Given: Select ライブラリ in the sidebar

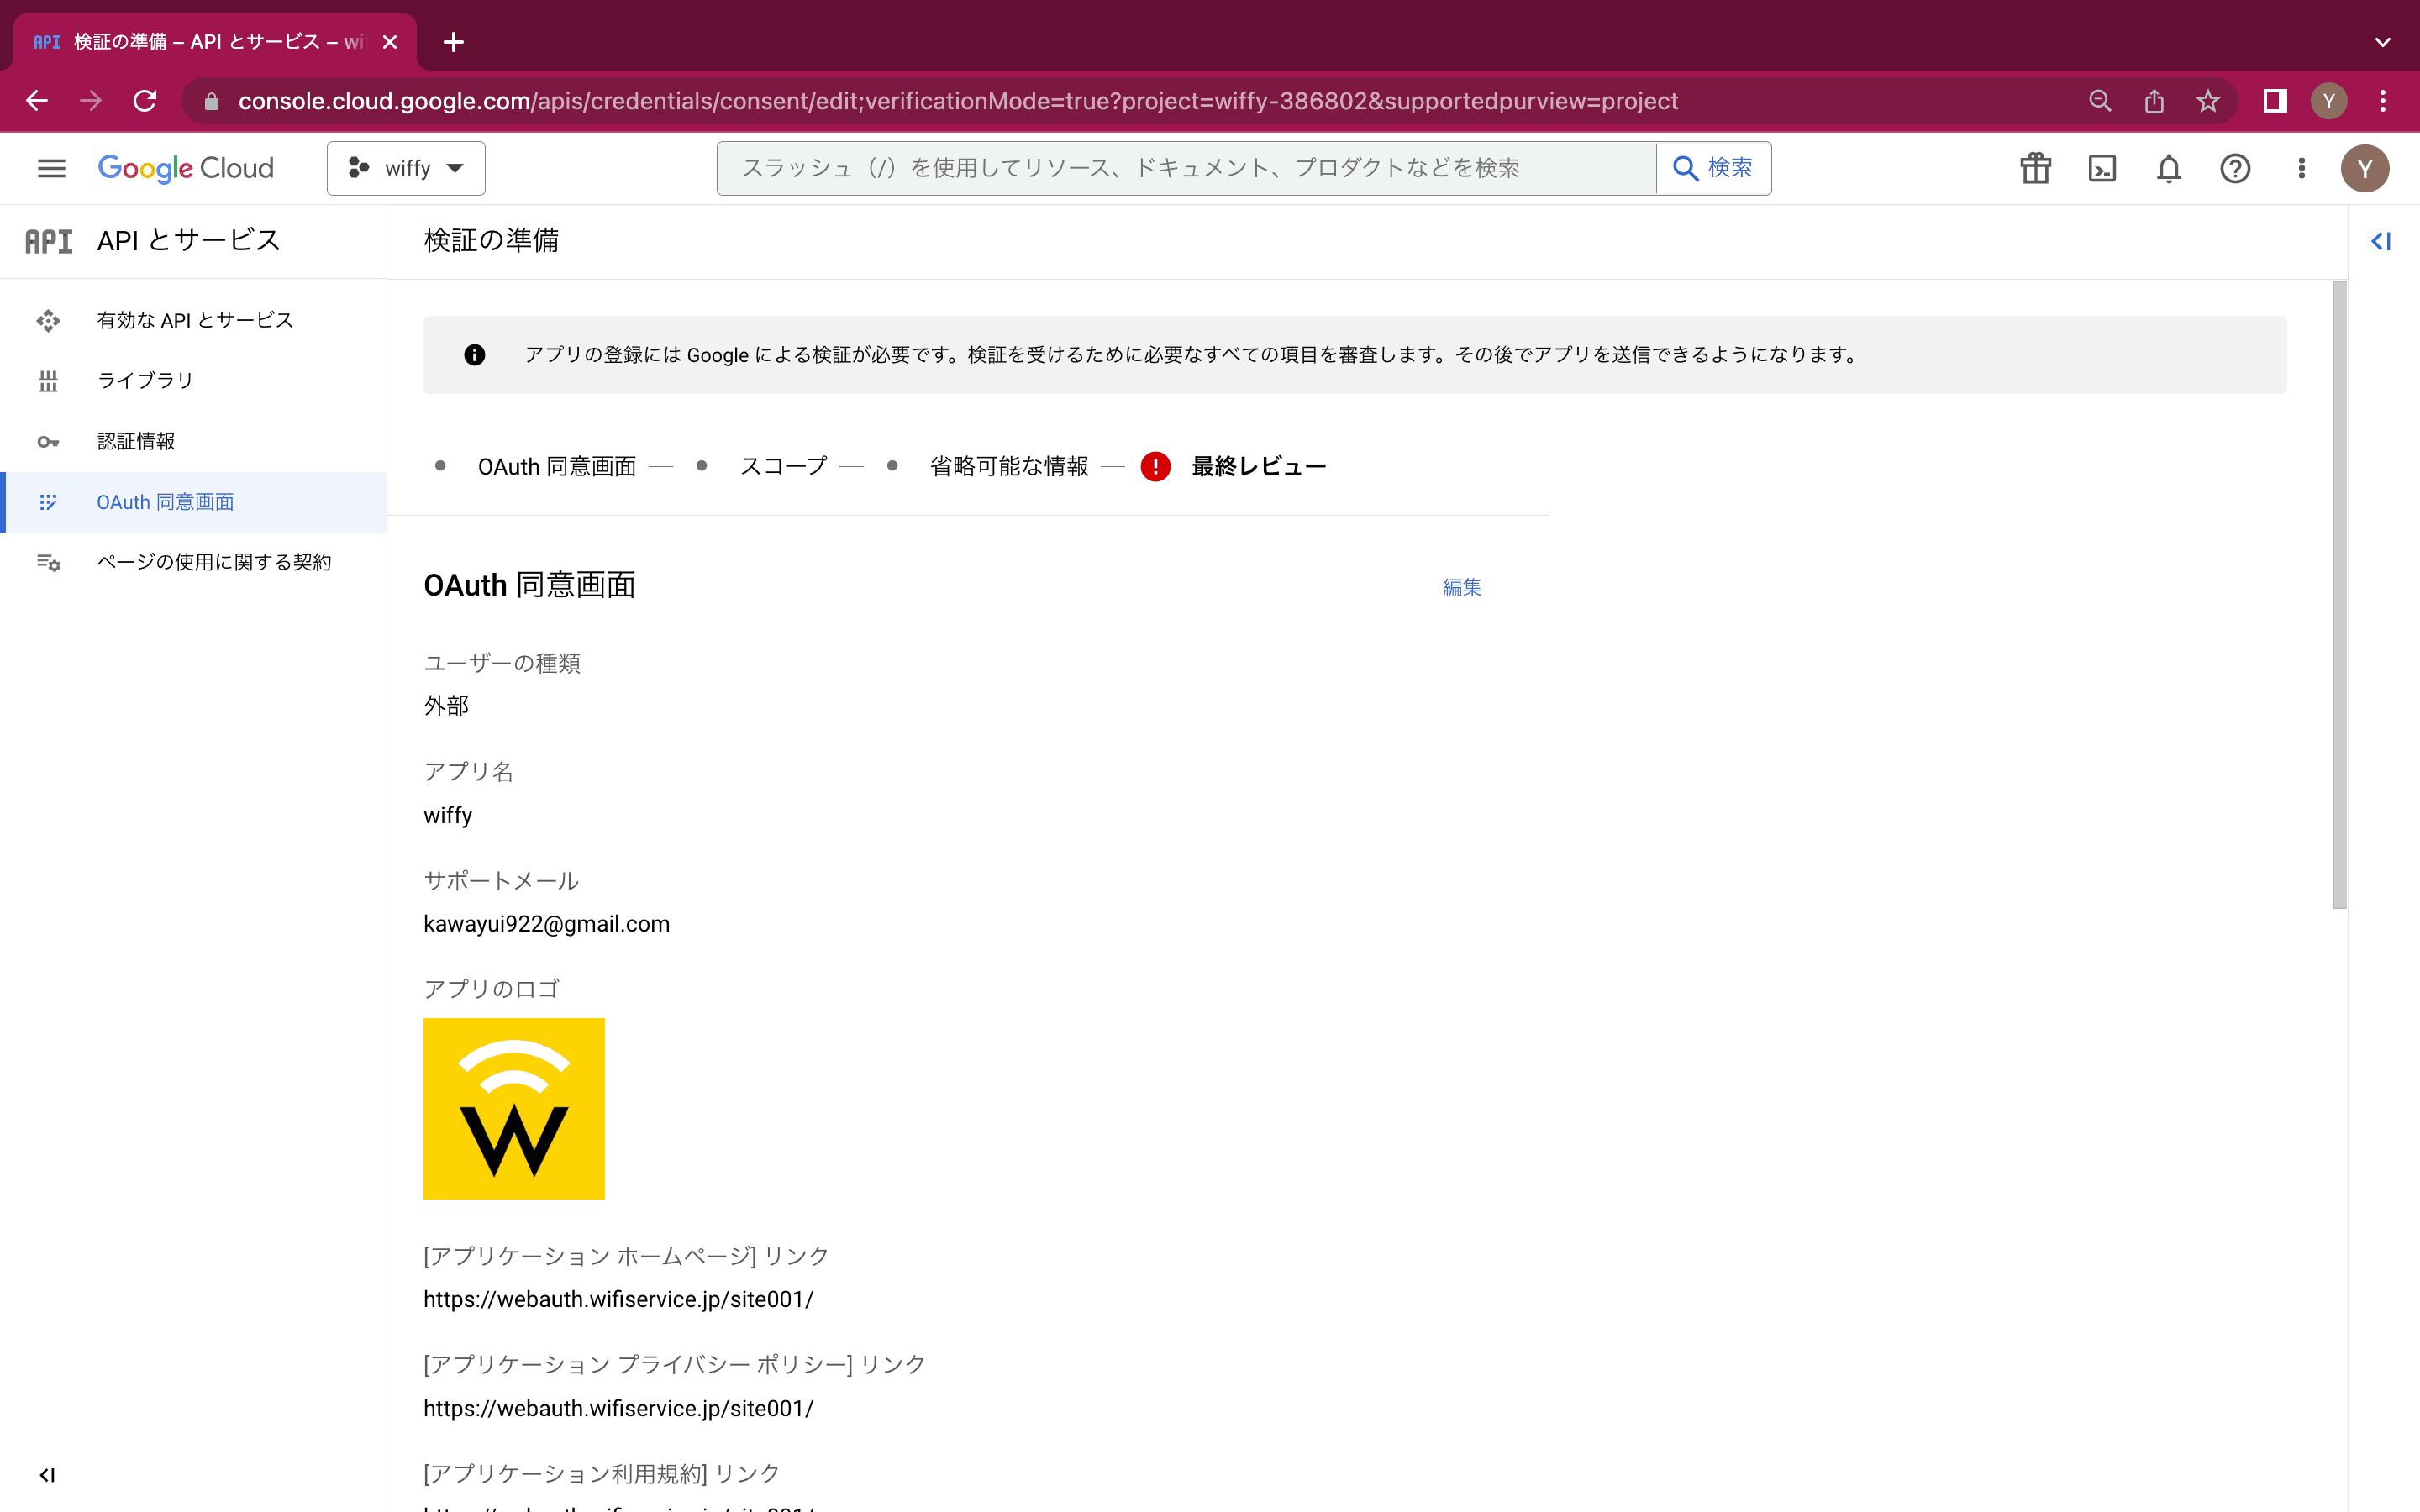Looking at the screenshot, I should 193,380.
